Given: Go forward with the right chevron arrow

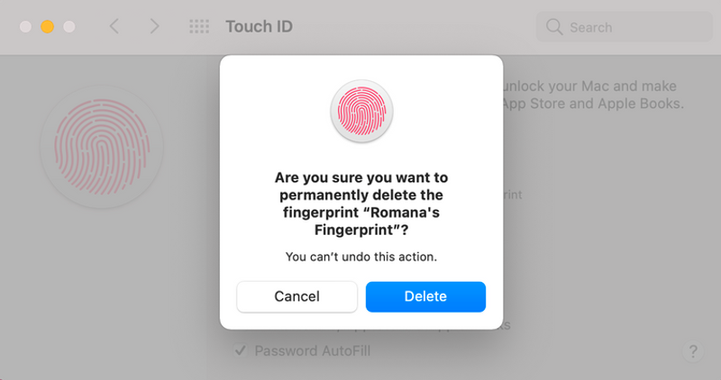Looking at the screenshot, I should tap(154, 26).
